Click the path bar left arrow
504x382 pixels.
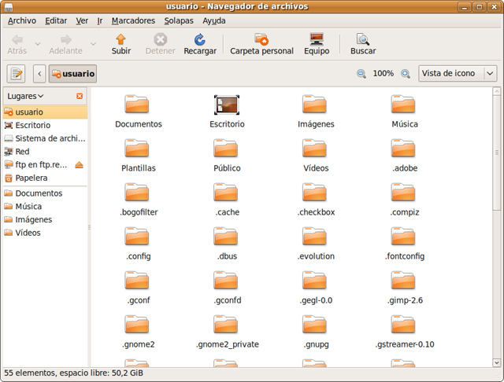coord(39,74)
